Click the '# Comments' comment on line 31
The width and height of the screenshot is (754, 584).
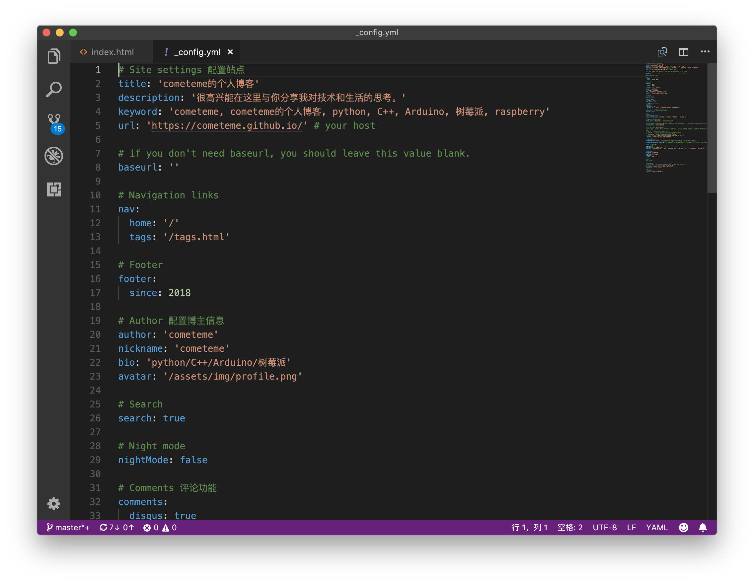(x=168, y=488)
